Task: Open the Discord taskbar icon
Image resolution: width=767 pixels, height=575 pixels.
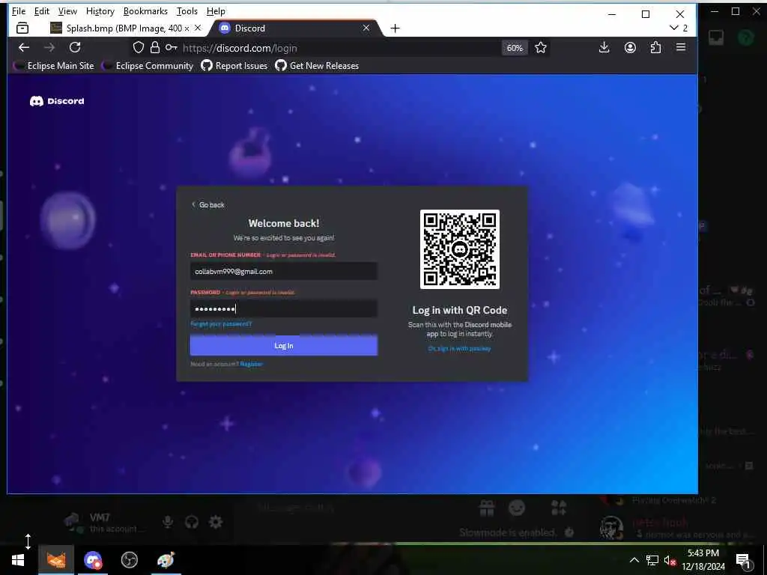Action: pos(93,560)
